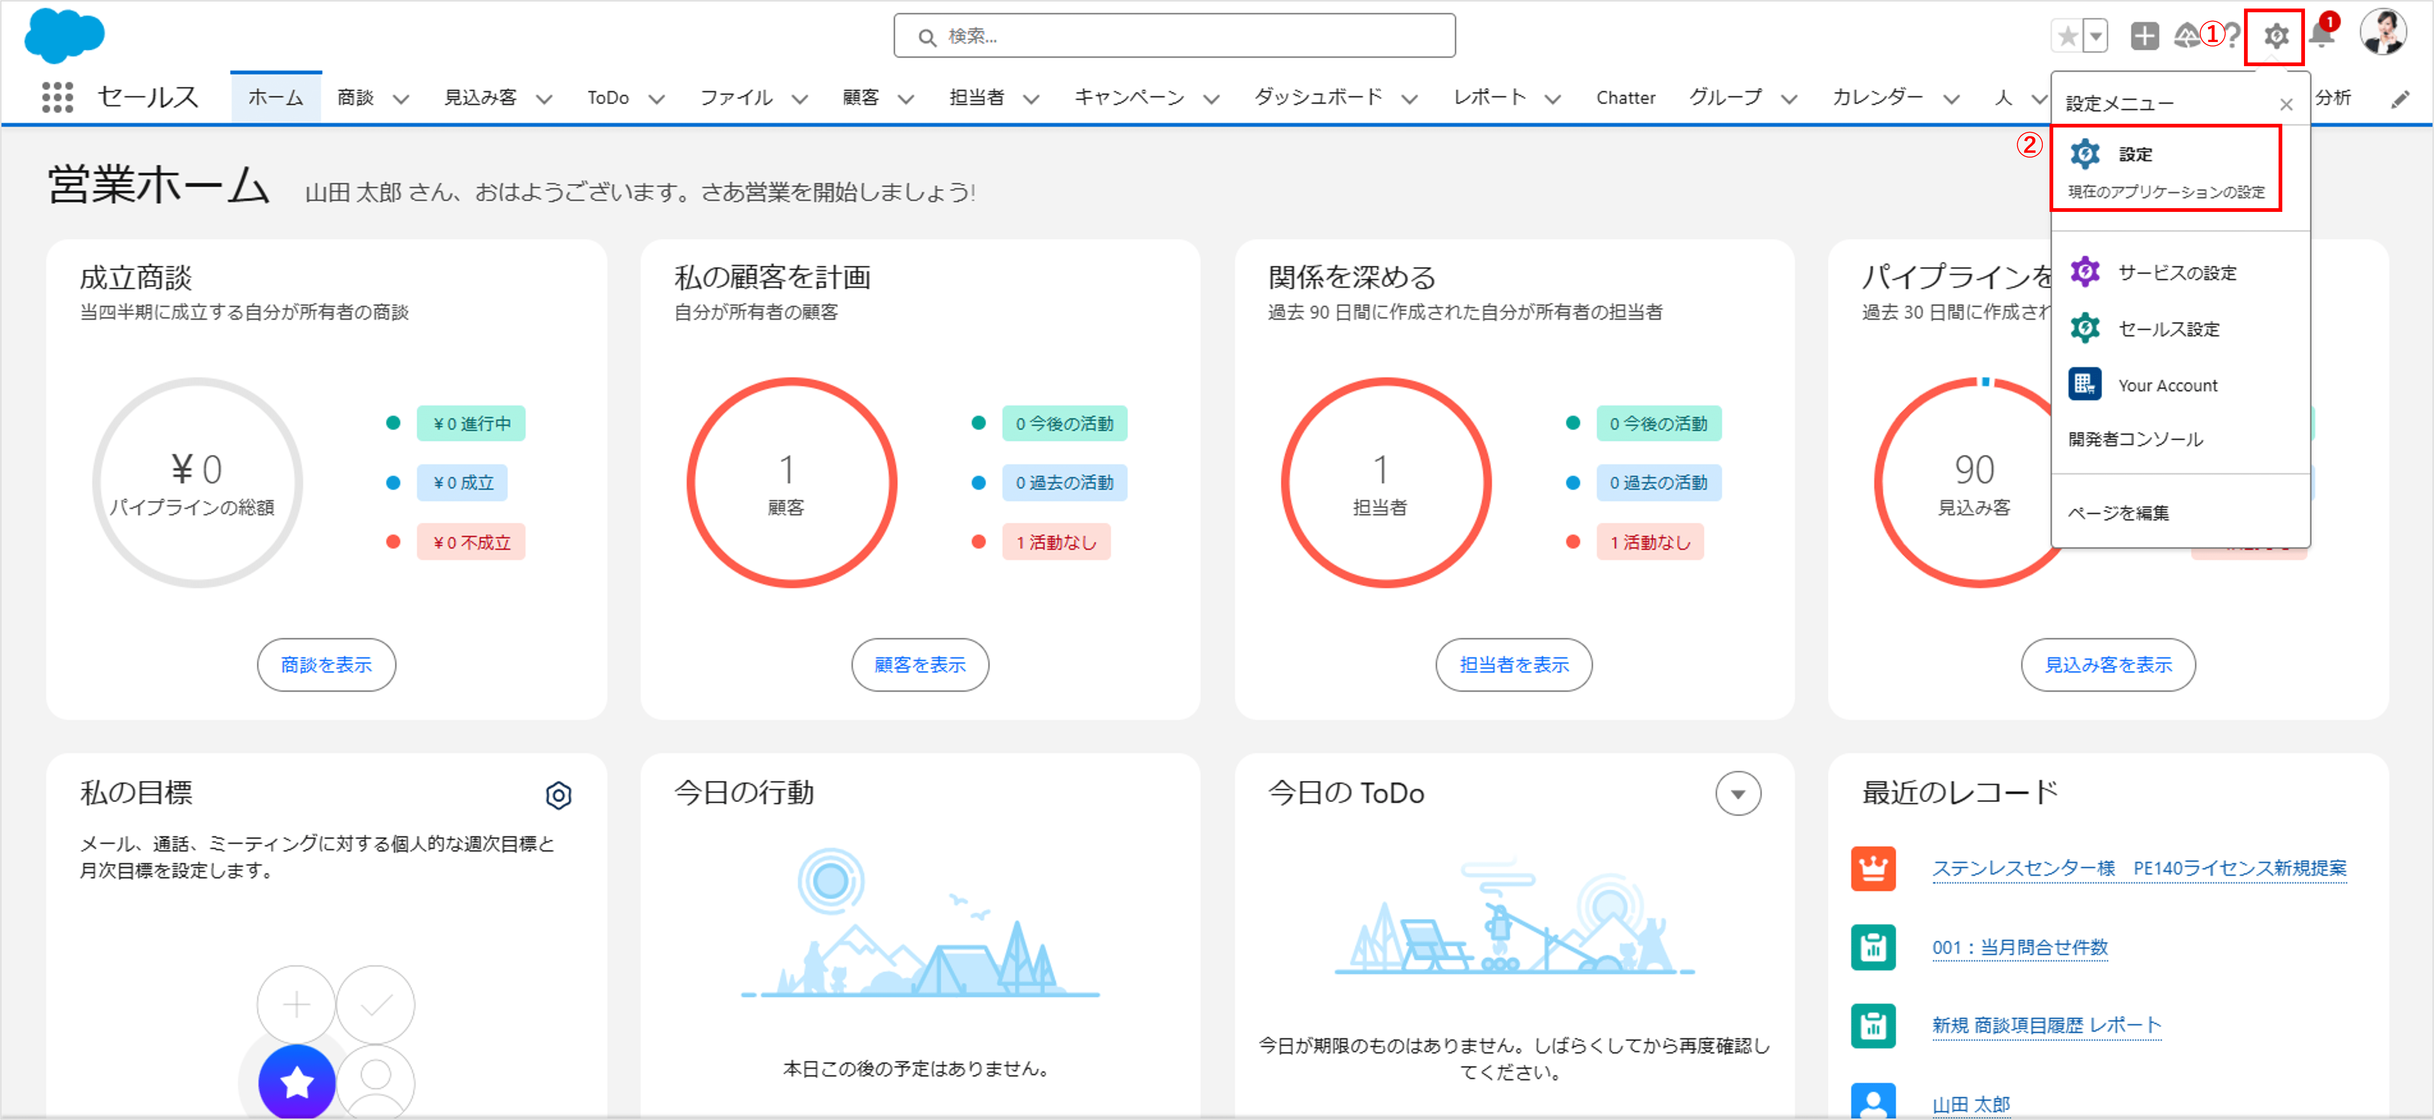Click the favorites star icon
Screen dimensions: 2434x1120
2067,37
